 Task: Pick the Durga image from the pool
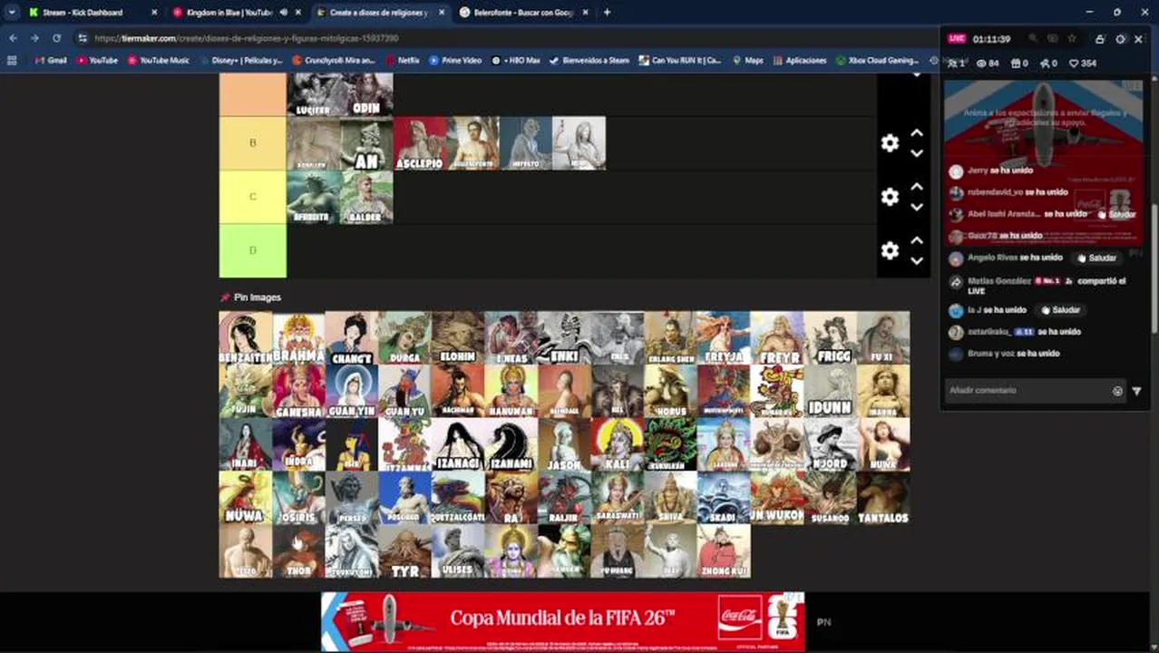(x=404, y=338)
